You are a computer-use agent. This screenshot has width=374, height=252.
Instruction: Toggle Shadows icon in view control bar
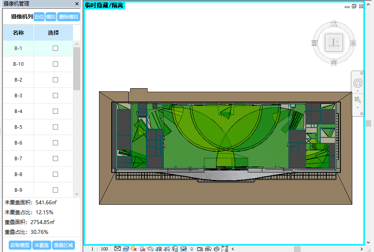coord(142,249)
